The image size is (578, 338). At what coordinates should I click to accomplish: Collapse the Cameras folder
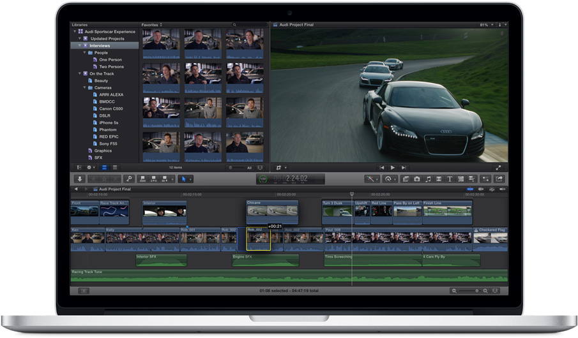click(84, 87)
